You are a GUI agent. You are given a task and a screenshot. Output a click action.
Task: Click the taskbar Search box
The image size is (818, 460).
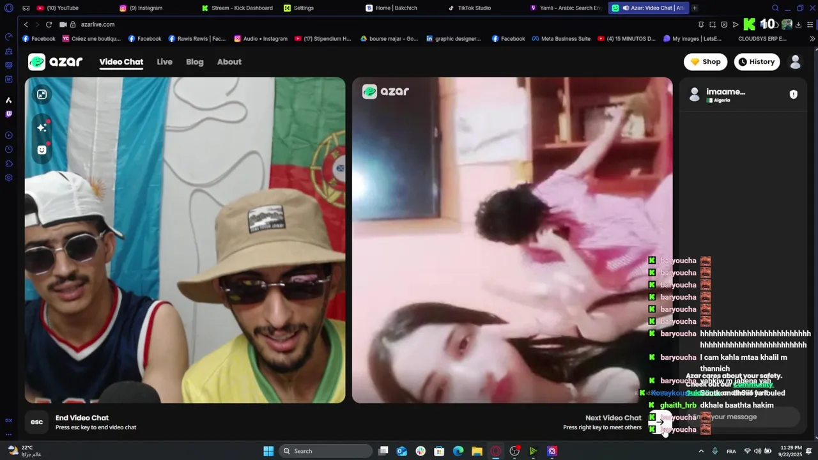[x=326, y=451]
